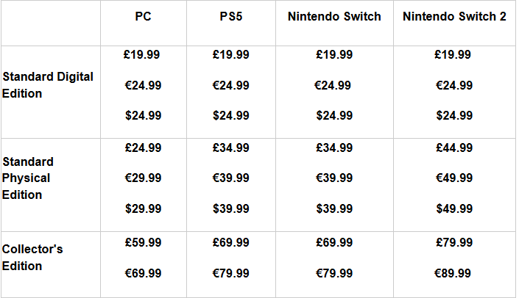Select Switch 2 Collector's Edition £79.99 price
Image resolution: width=519 pixels, height=298 pixels.
tap(454, 242)
